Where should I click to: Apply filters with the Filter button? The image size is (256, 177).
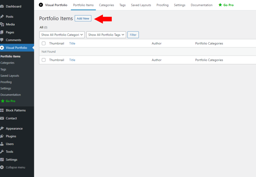point(133,35)
